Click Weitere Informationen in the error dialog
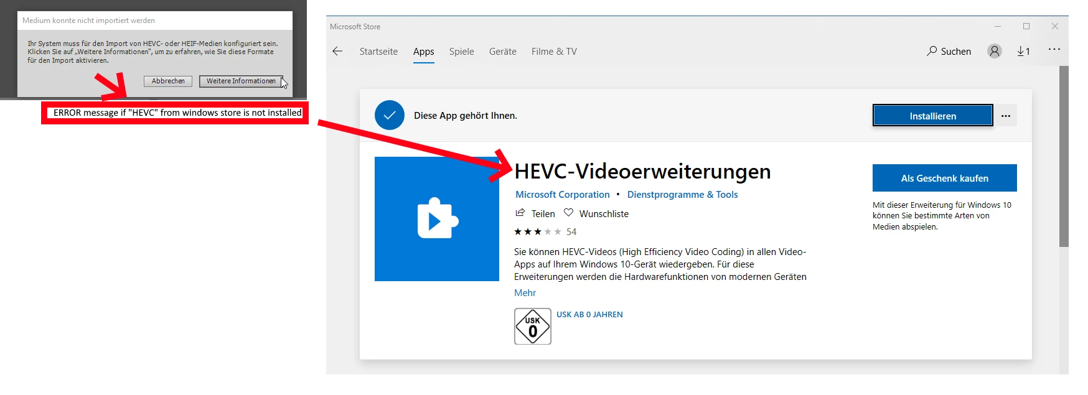 241,81
